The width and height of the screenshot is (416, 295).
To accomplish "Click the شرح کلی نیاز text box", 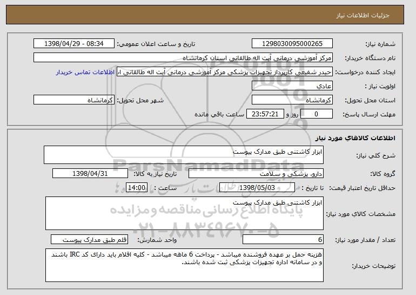I will pos(184,155).
